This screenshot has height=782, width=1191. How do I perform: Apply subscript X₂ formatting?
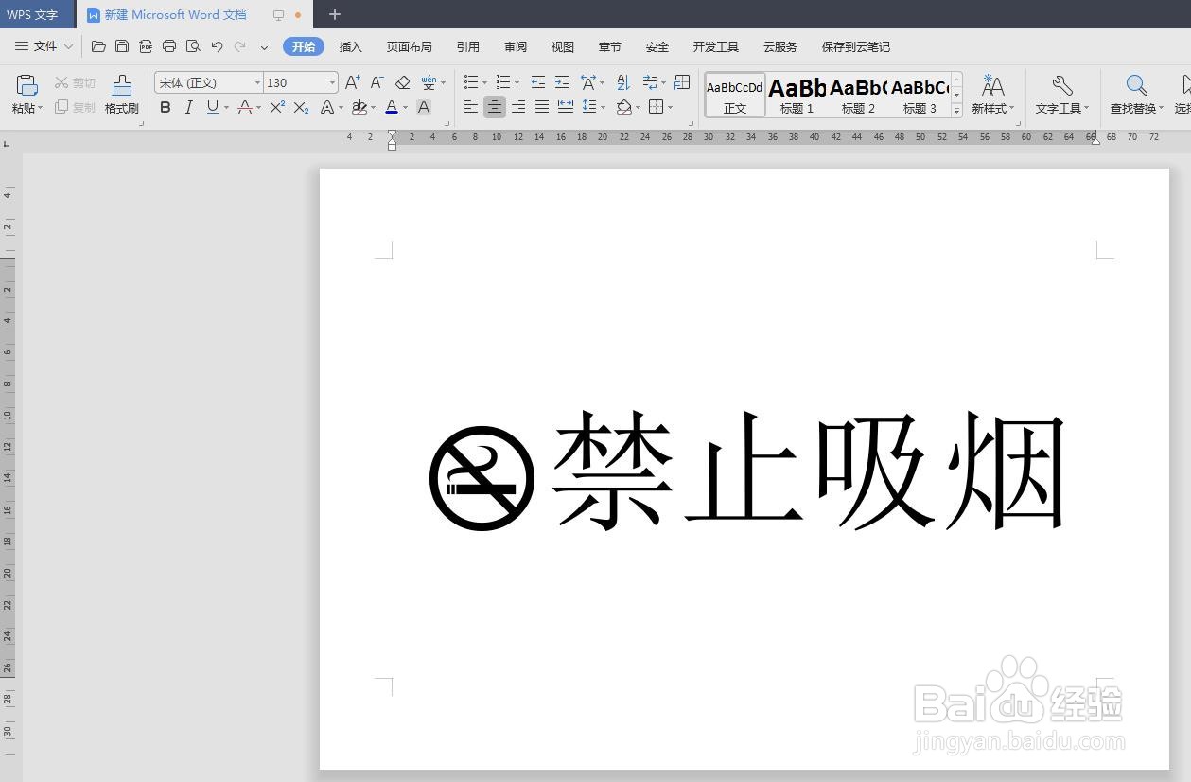[x=301, y=107]
